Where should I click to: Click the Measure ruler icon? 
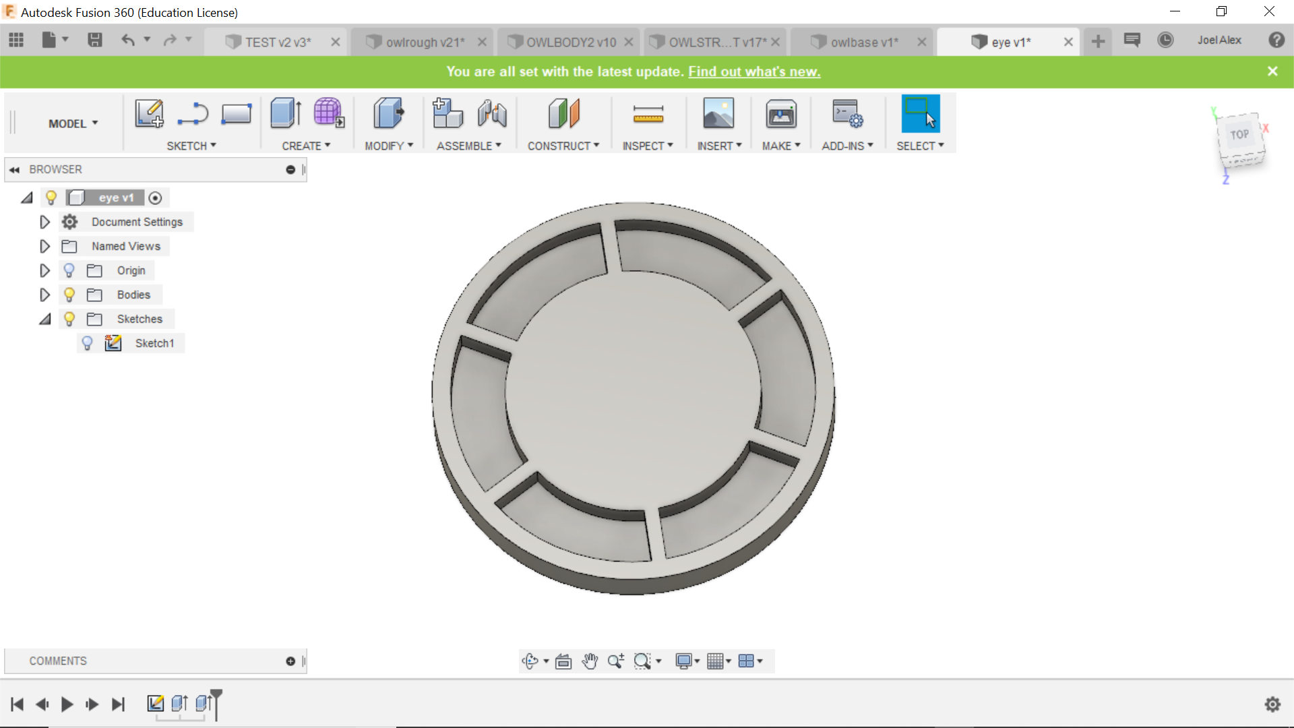(648, 115)
